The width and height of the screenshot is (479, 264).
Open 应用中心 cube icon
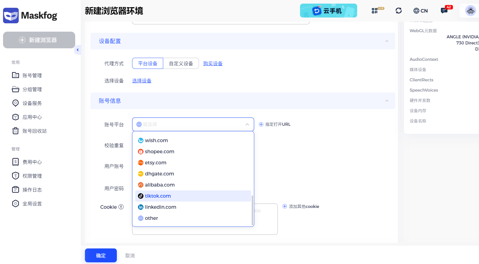click(x=16, y=117)
